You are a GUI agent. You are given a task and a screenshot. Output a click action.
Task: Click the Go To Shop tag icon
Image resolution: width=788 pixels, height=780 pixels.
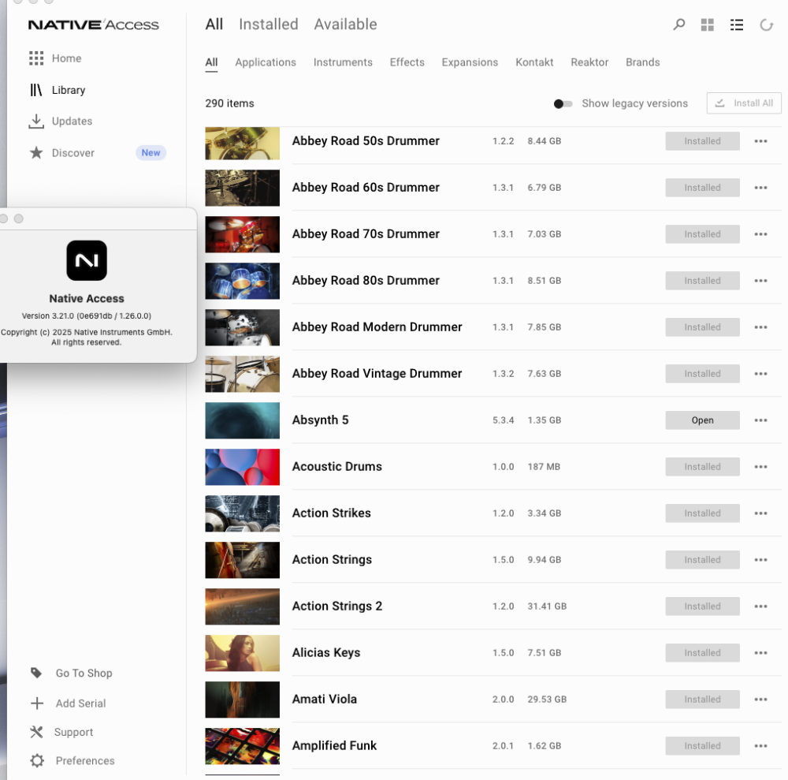(36, 673)
